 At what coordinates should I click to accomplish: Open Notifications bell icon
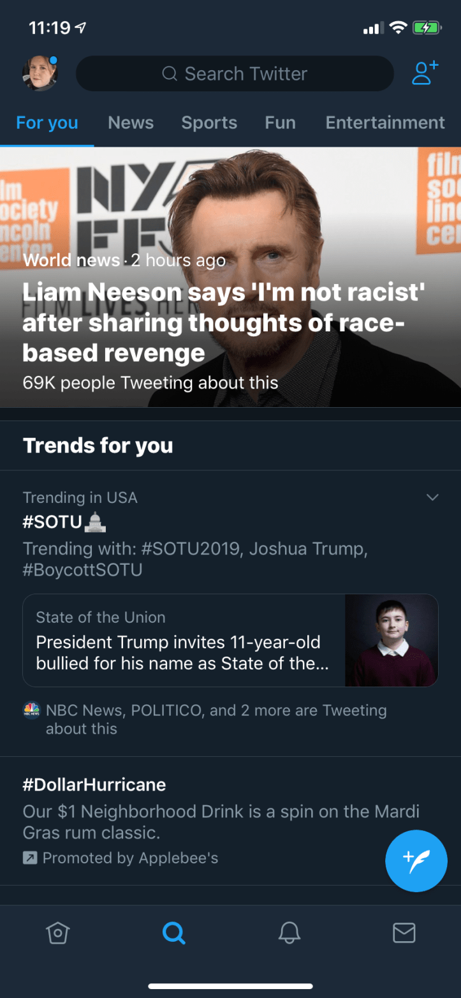click(289, 934)
